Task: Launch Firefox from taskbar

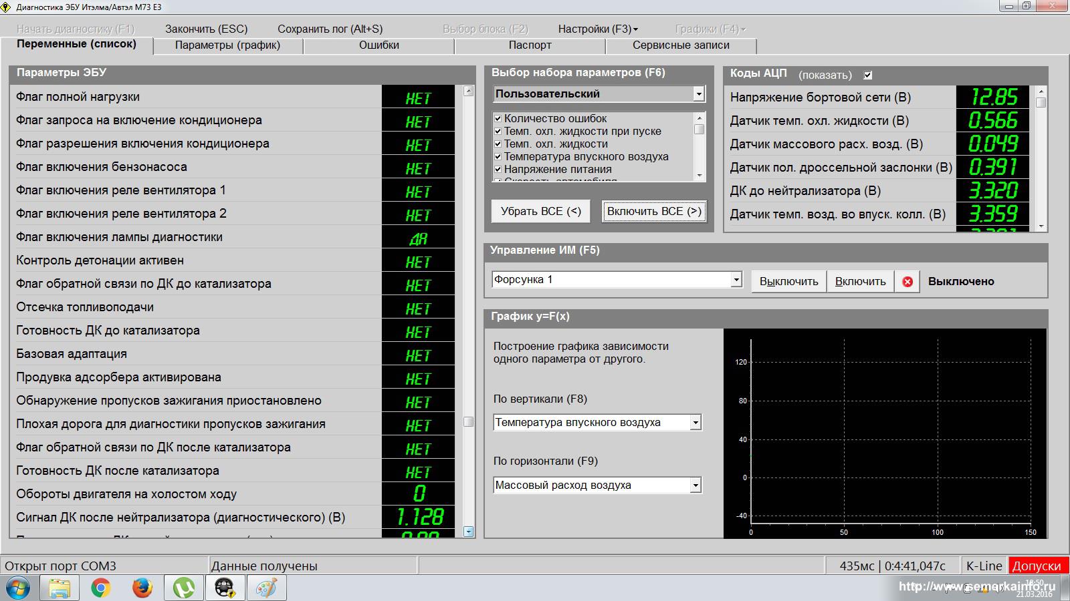Action: pos(142,588)
